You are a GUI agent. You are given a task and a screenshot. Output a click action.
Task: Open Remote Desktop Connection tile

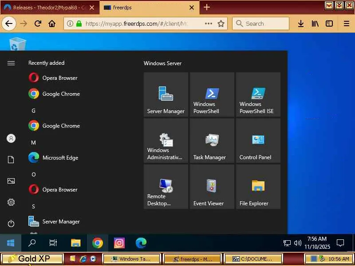point(166,187)
